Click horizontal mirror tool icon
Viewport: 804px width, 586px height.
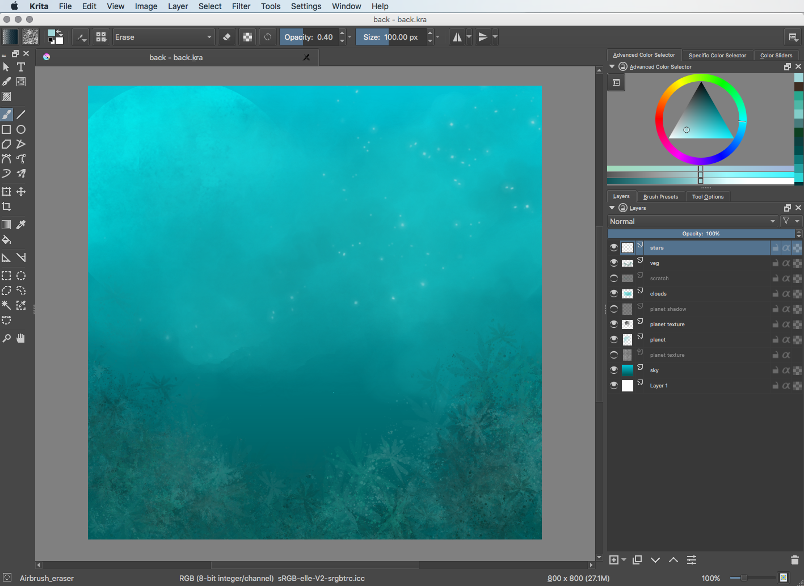tap(457, 37)
